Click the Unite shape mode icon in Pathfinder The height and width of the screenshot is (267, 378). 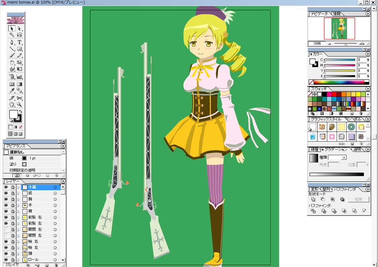point(313,199)
